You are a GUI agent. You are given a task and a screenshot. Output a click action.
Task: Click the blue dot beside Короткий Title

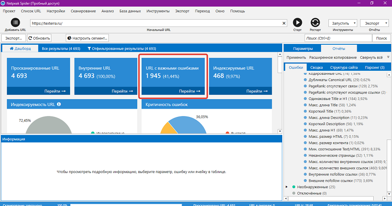pyautogui.click(x=305, y=111)
